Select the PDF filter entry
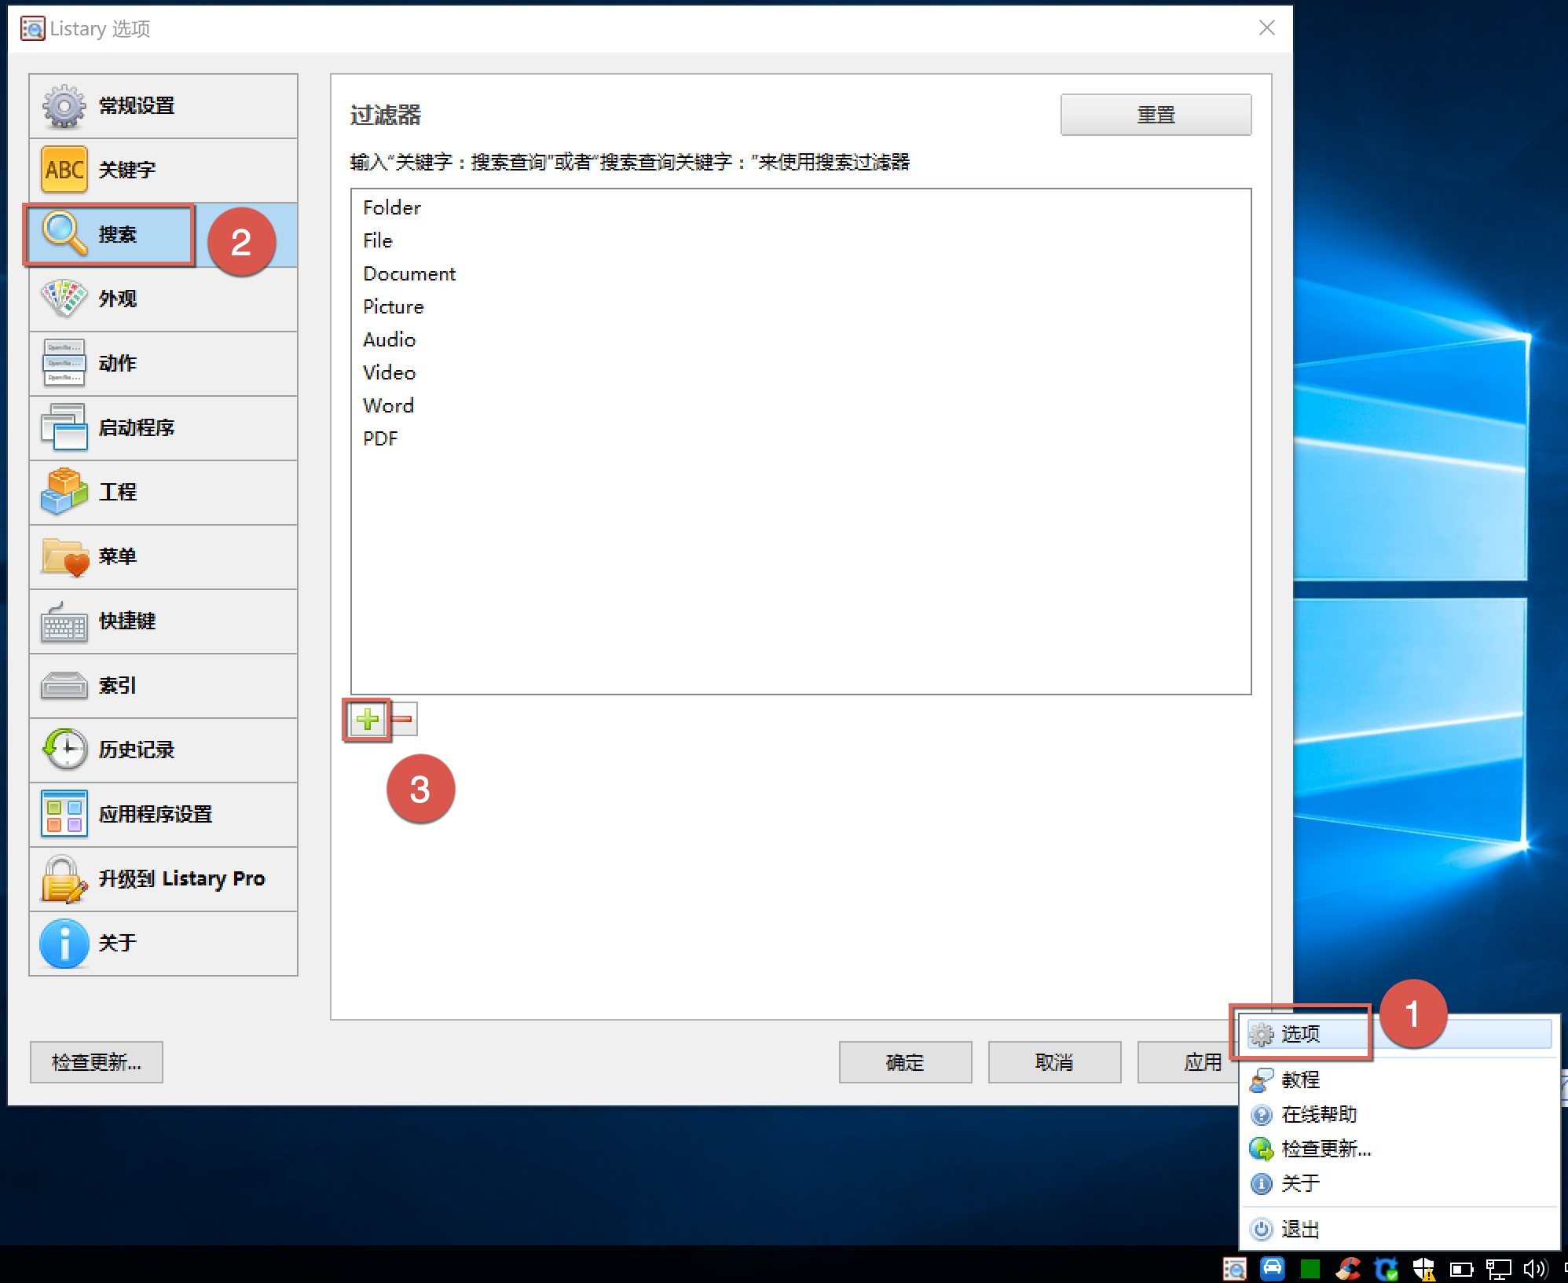 (800, 438)
